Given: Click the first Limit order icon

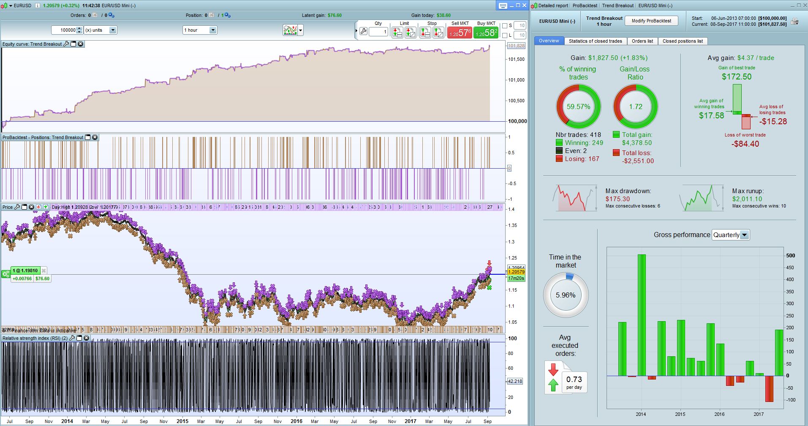Looking at the screenshot, I should pos(397,32).
